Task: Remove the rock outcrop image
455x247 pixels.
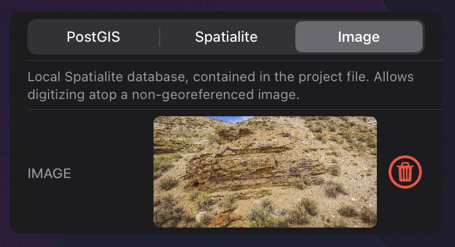Action: pos(405,172)
